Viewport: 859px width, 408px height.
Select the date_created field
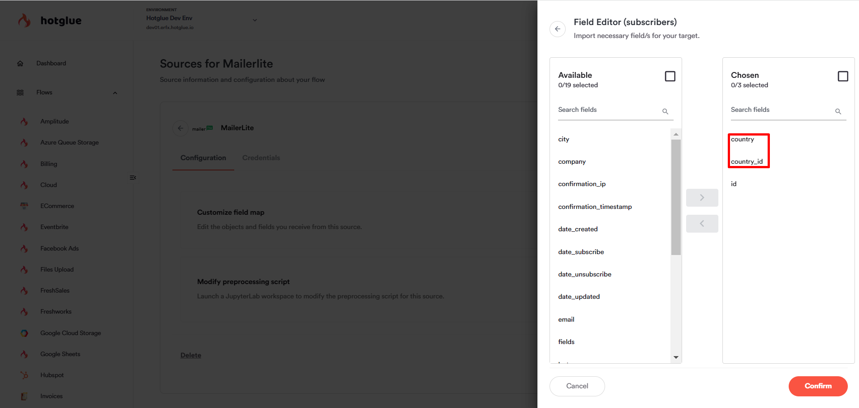click(578, 229)
